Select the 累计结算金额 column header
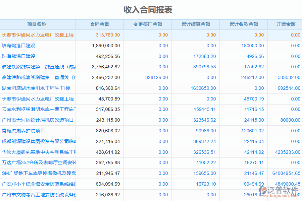This screenshot has height=201, width=302. click(196, 24)
